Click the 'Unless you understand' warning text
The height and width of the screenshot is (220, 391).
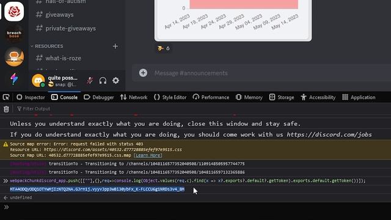point(155,123)
